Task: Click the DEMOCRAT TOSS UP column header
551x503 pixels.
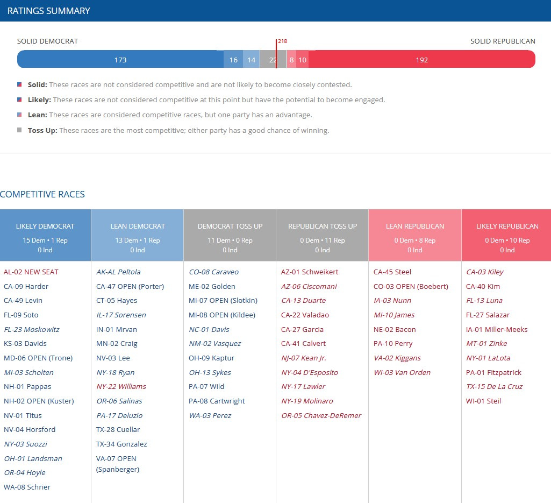Action: click(x=230, y=235)
